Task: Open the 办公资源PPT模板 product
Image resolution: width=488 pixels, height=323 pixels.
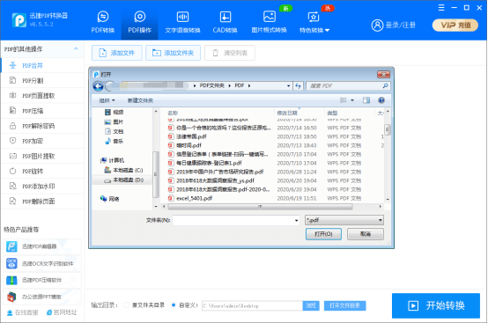Action: 42,297
